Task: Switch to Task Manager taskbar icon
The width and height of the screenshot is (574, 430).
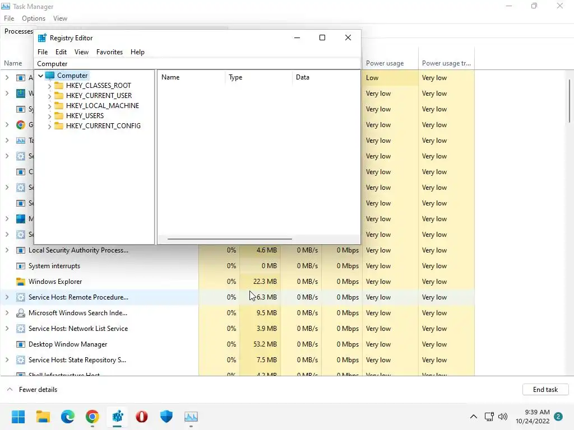Action: click(x=191, y=417)
